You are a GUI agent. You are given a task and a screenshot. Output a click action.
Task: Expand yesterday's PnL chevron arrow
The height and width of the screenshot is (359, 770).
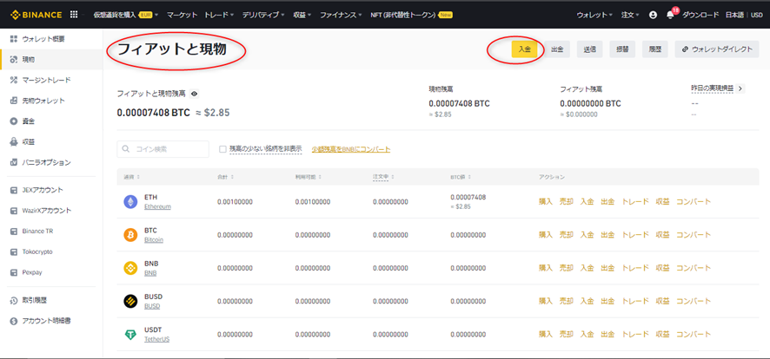tap(740, 88)
